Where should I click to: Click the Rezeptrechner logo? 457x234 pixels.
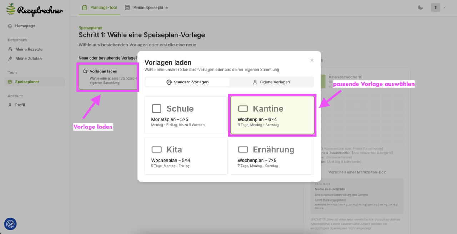34,10
